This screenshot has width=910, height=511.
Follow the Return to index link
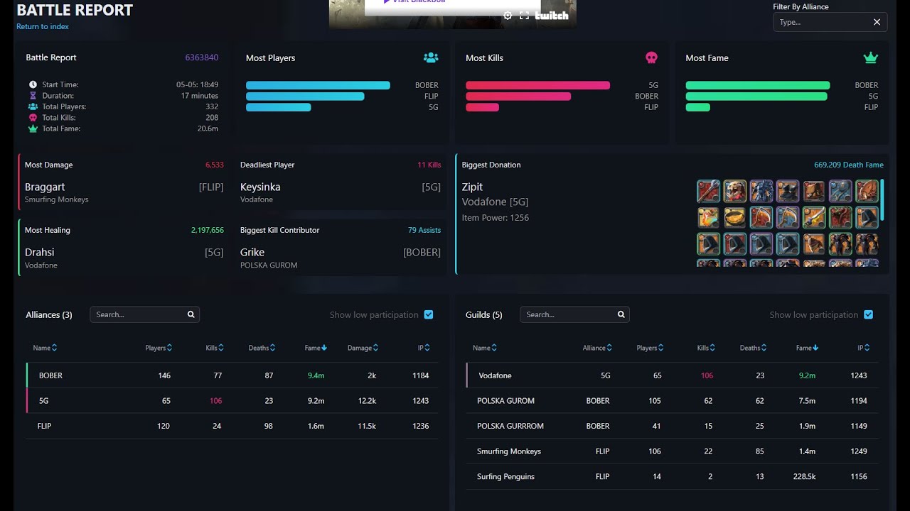(43, 26)
